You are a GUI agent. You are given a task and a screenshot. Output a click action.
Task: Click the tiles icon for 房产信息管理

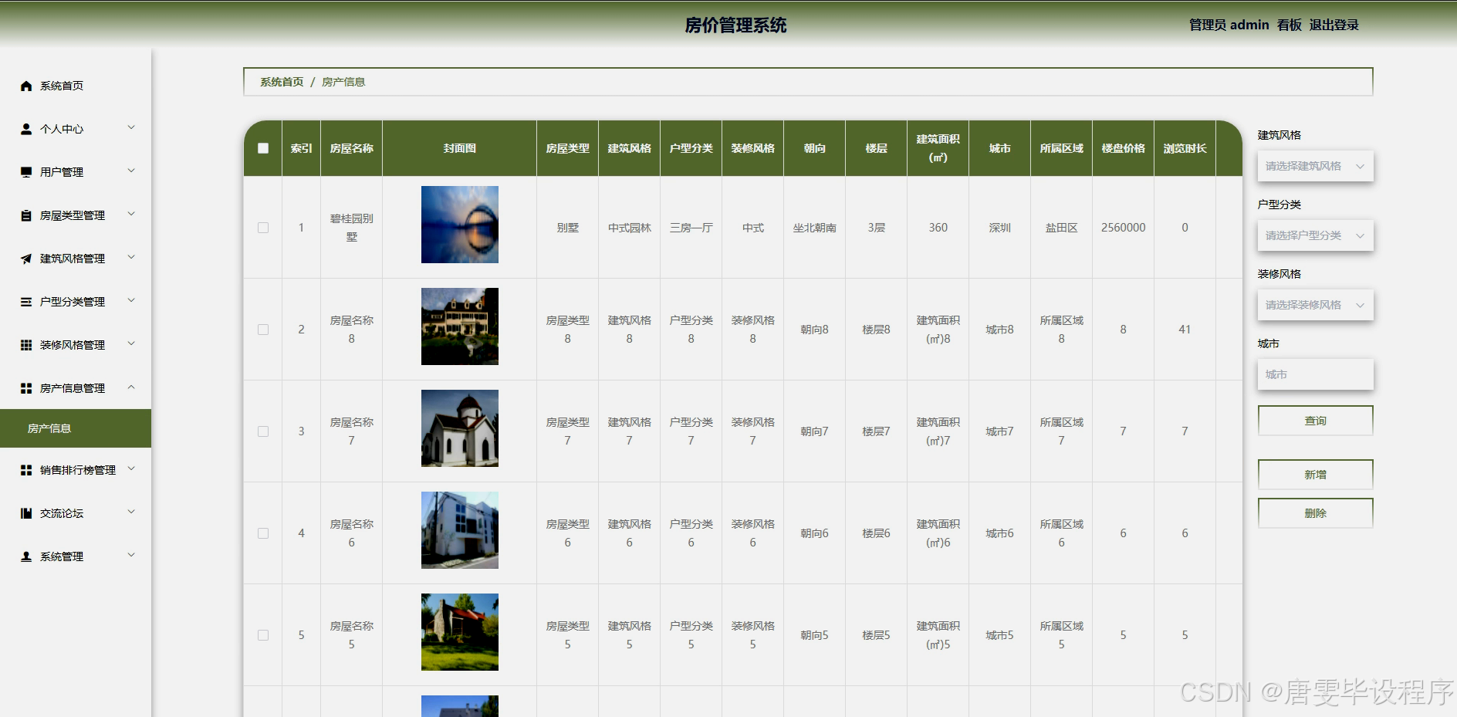pos(26,388)
